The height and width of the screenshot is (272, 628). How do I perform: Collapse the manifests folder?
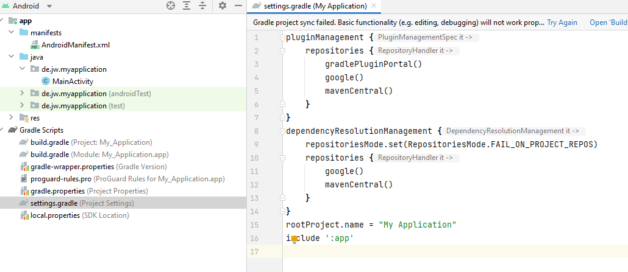(11, 32)
